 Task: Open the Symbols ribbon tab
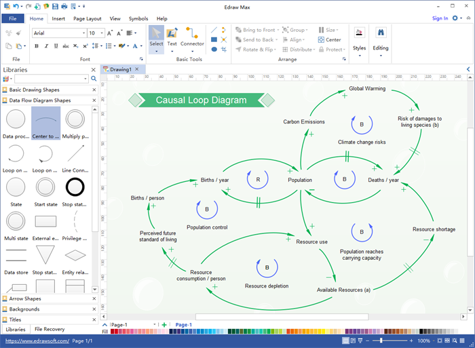click(x=138, y=18)
